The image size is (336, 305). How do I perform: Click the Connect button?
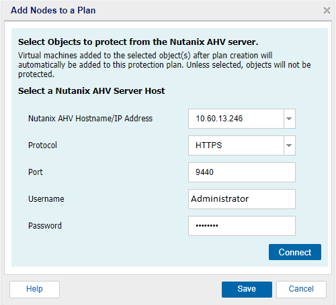(295, 252)
